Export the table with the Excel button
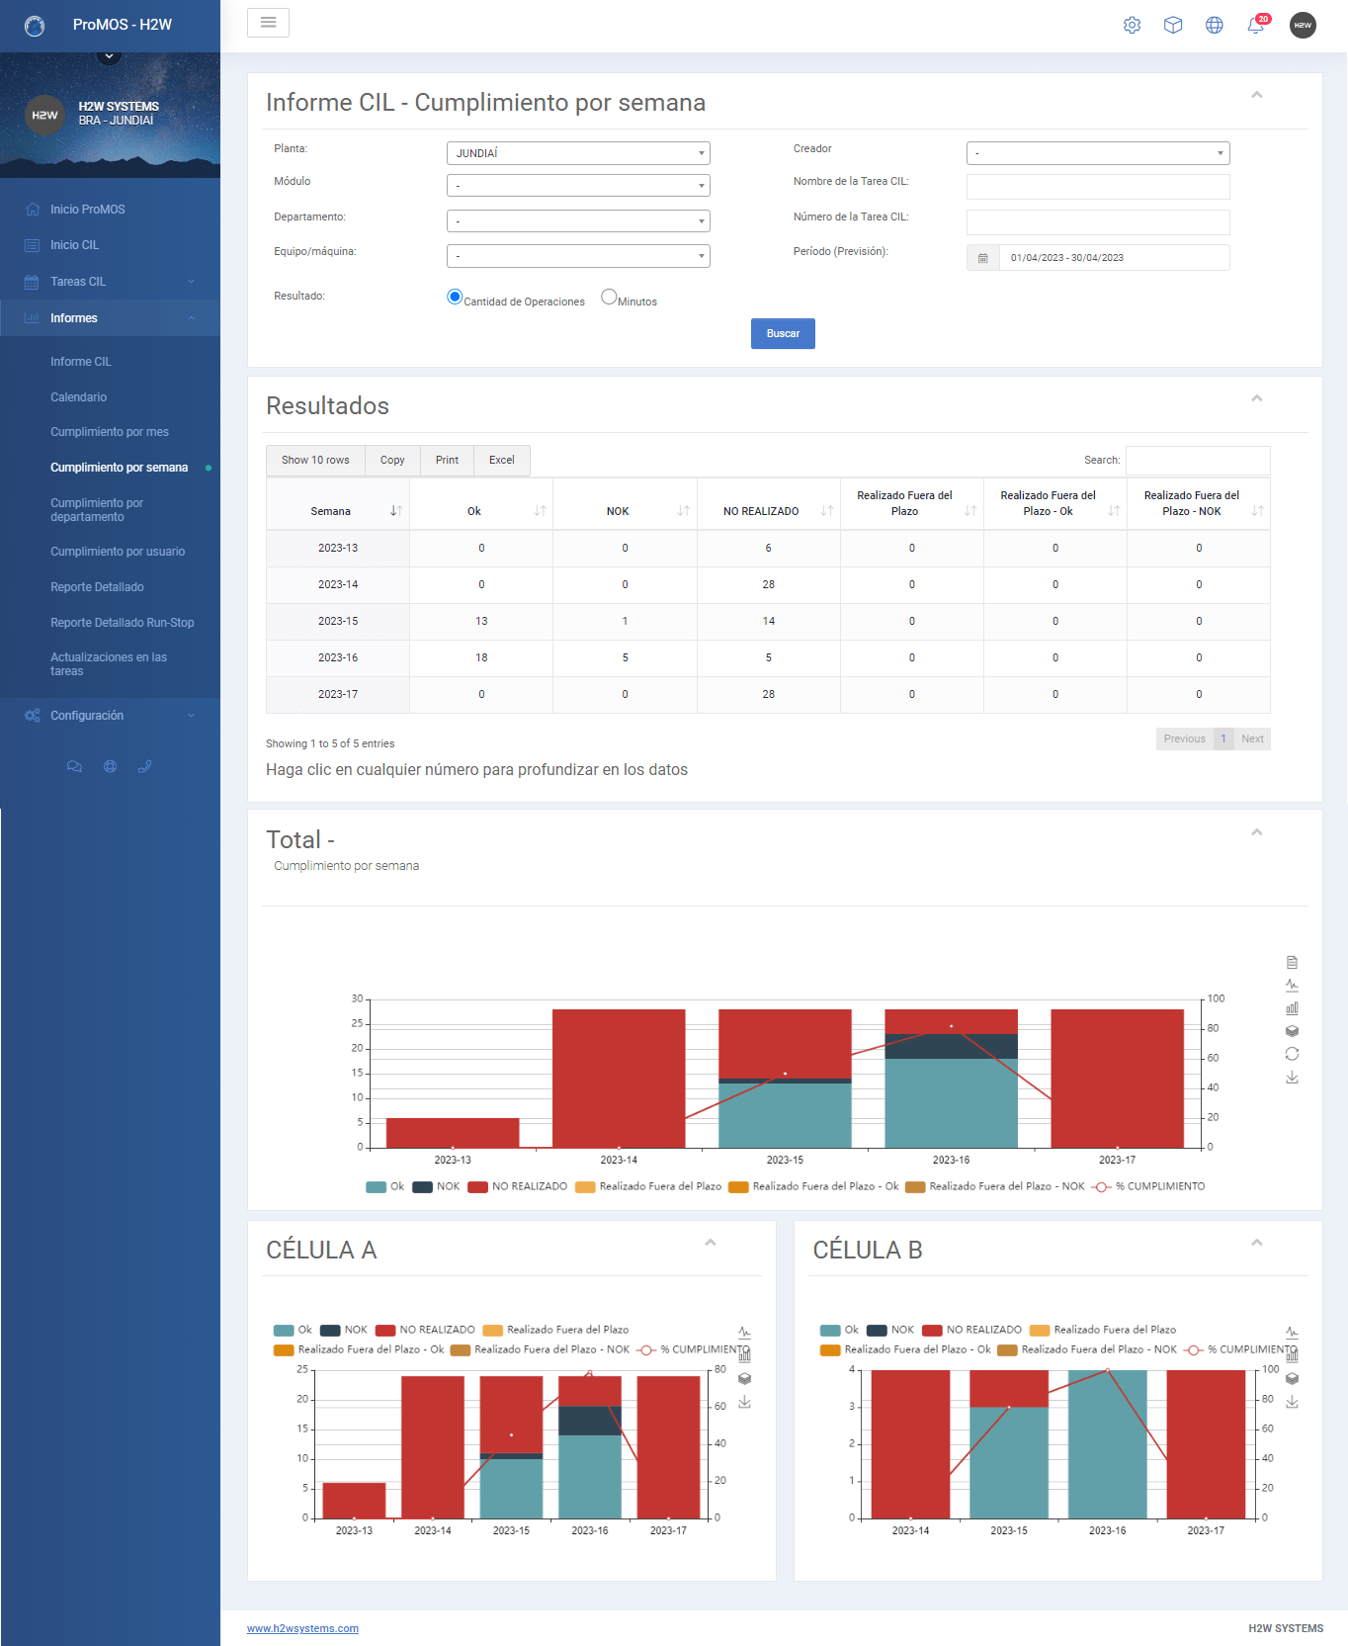This screenshot has width=1348, height=1646. [502, 461]
